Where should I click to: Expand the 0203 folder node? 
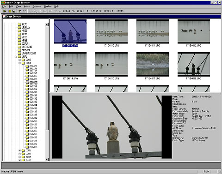(19, 60)
